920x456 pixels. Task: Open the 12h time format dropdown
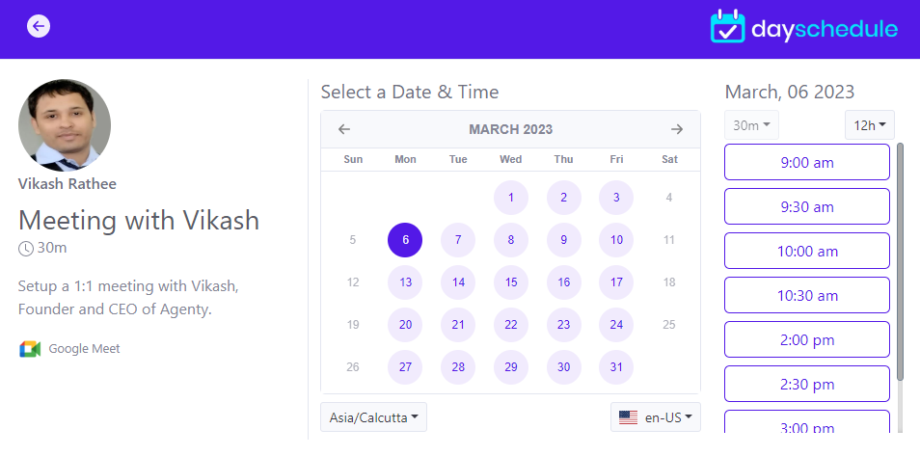point(870,125)
